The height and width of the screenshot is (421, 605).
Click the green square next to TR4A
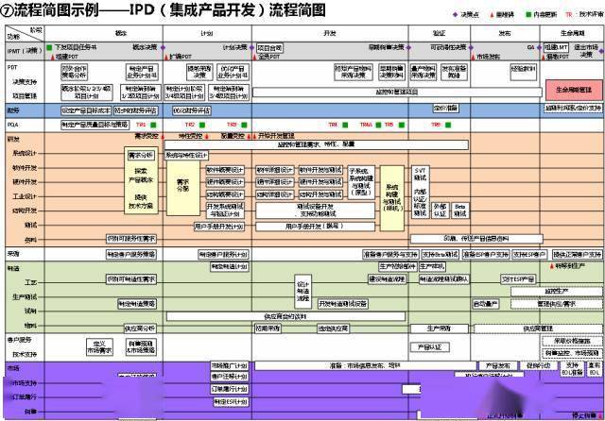pos(378,125)
